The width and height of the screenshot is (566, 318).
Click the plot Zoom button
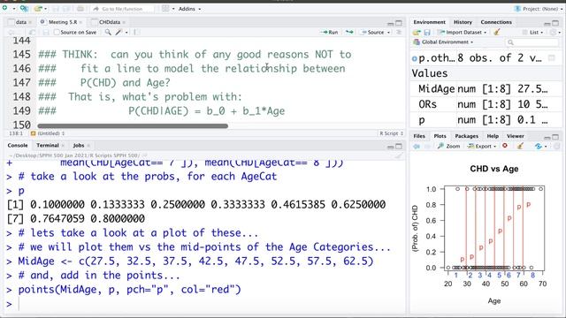[x=448, y=146]
